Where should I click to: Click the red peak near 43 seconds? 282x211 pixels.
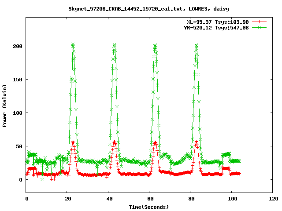click(115, 142)
